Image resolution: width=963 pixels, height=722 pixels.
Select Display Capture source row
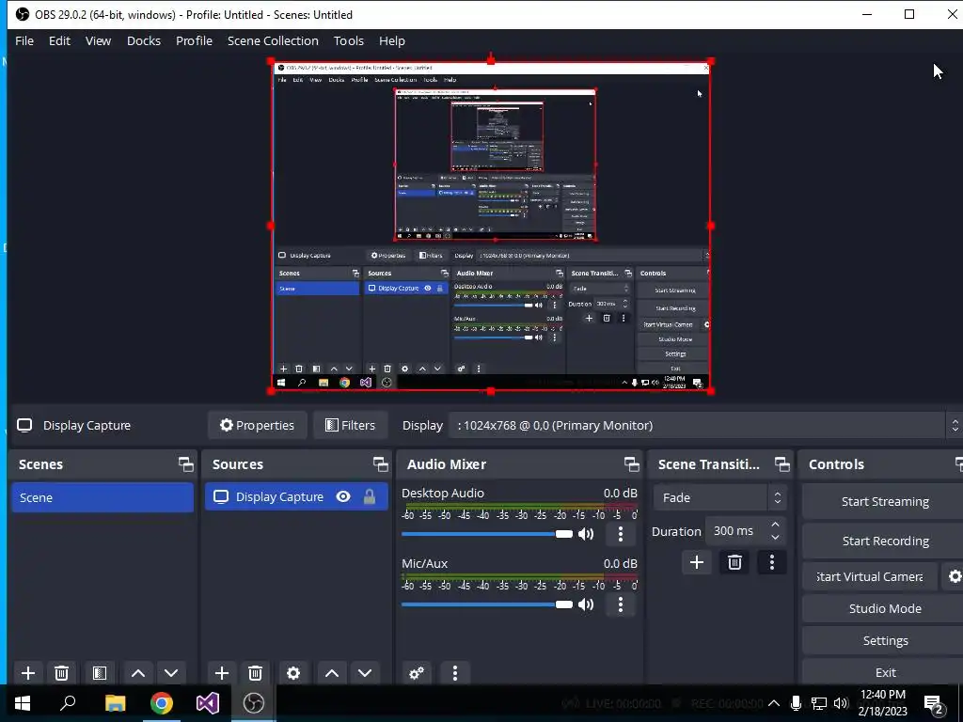[296, 496]
